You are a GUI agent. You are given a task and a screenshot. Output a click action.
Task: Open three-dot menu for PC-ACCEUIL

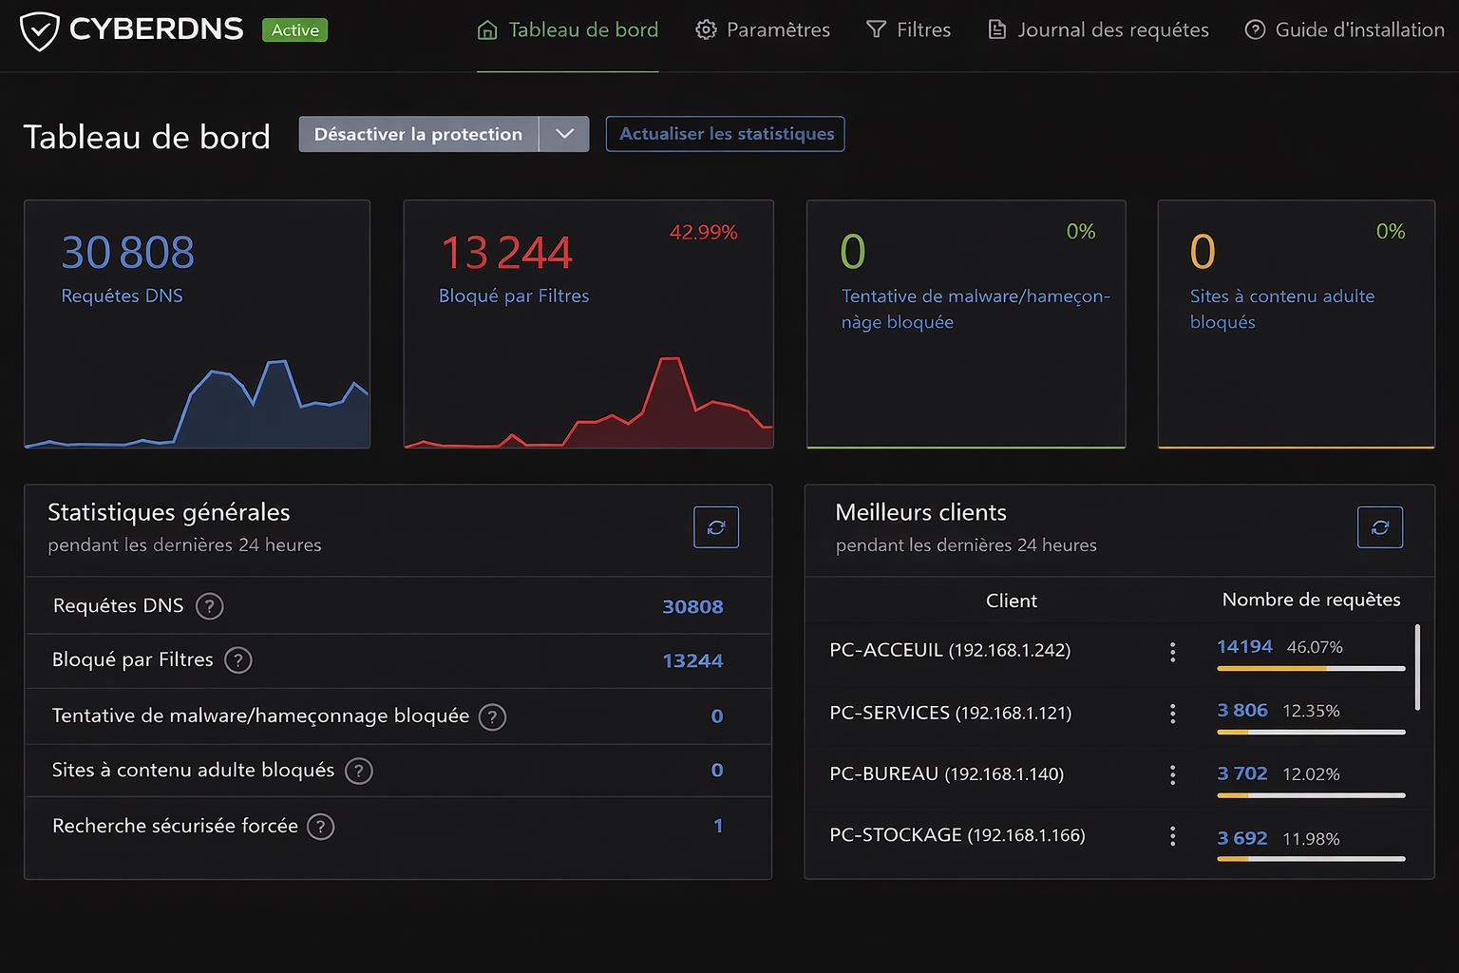[x=1172, y=651]
